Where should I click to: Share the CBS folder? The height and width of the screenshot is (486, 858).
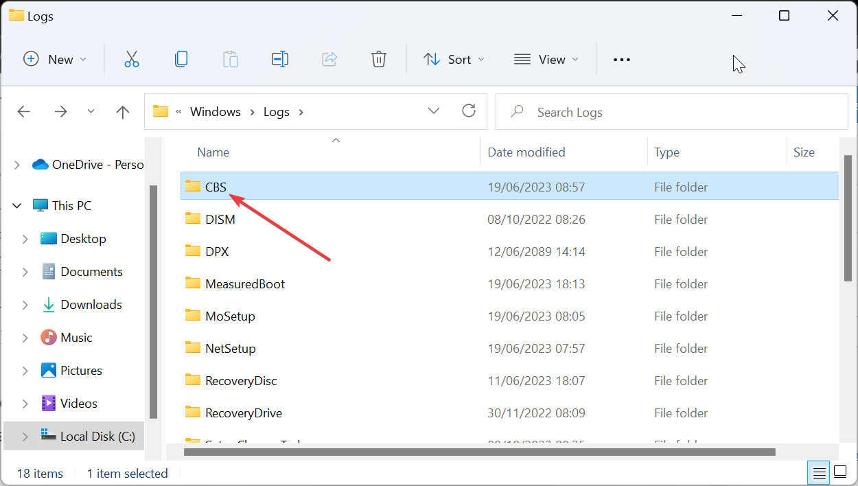[329, 59]
